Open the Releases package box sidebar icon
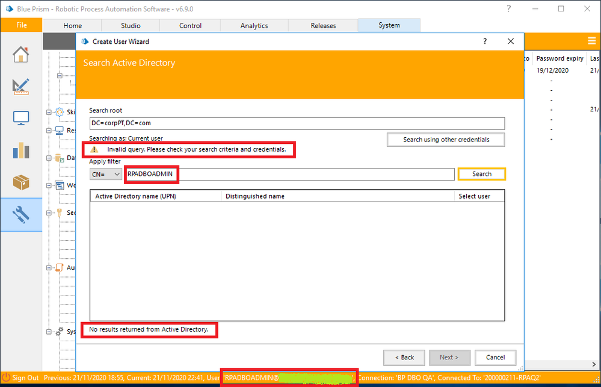Viewport: 601px width, 387px height. [x=20, y=182]
